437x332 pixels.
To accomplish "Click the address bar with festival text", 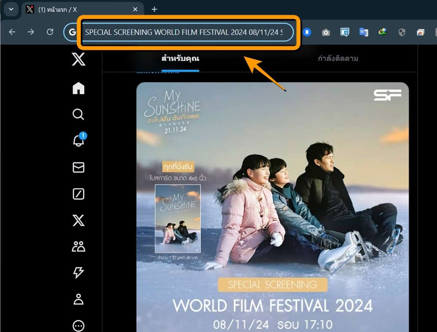I will (184, 32).
